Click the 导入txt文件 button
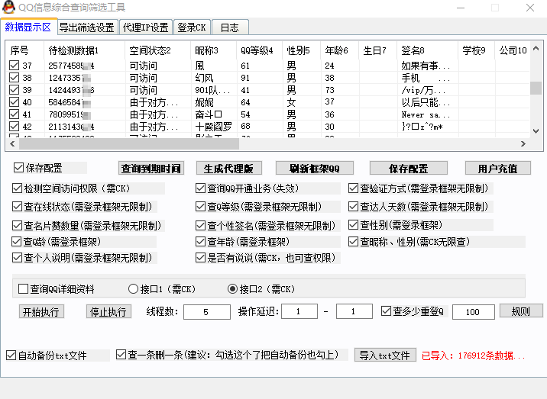Viewport: 547px width, 399px height. [x=386, y=355]
